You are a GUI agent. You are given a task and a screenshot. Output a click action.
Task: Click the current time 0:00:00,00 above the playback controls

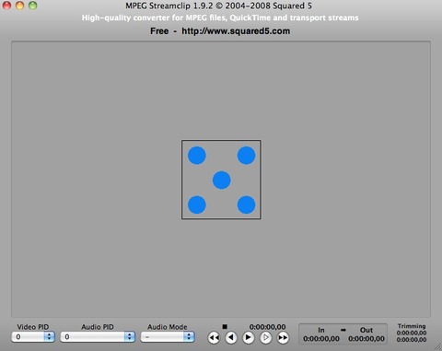tap(267, 327)
